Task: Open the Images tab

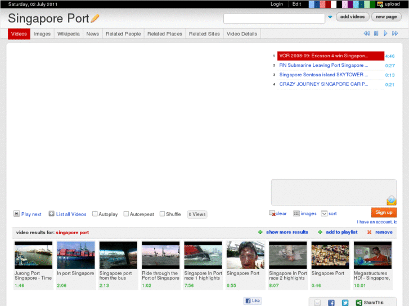Action: [42, 34]
